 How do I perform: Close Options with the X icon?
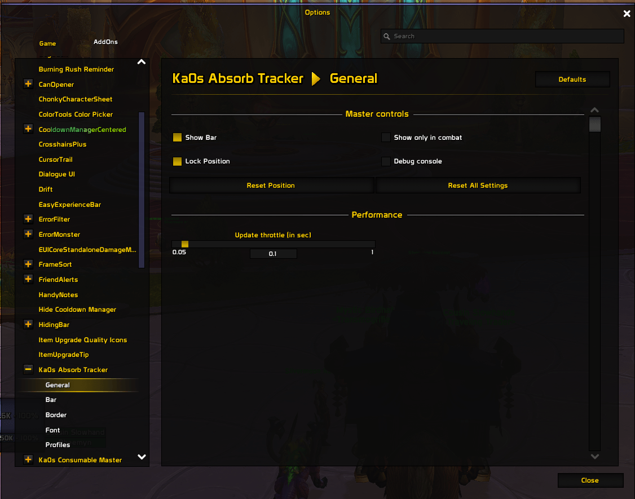coord(627,14)
